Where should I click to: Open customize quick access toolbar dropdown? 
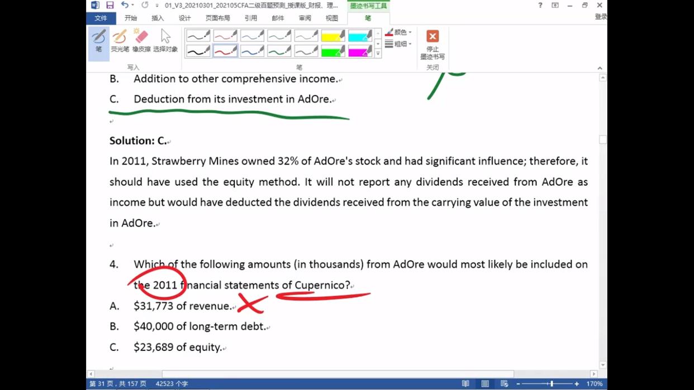[x=157, y=6]
